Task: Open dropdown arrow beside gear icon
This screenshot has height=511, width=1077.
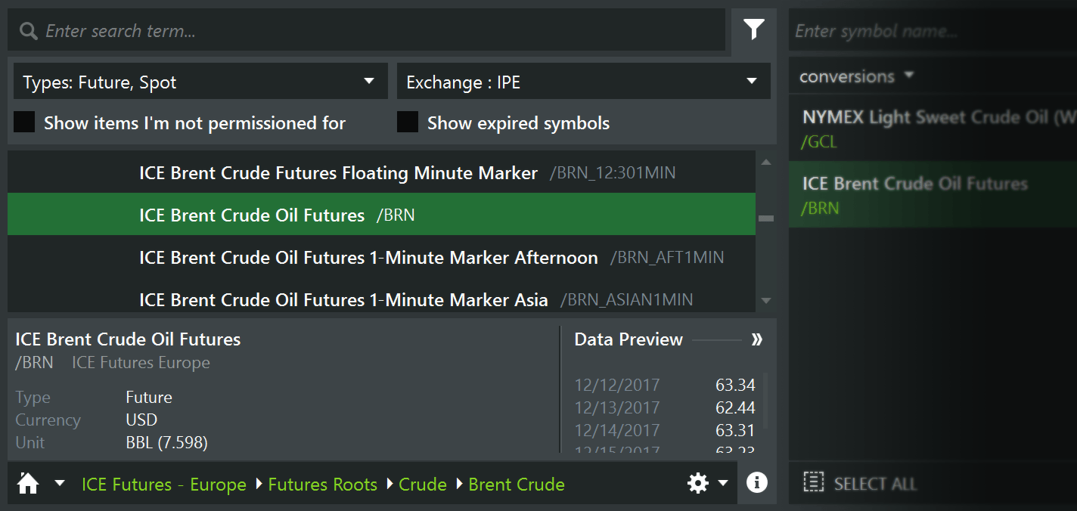Action: 723,483
